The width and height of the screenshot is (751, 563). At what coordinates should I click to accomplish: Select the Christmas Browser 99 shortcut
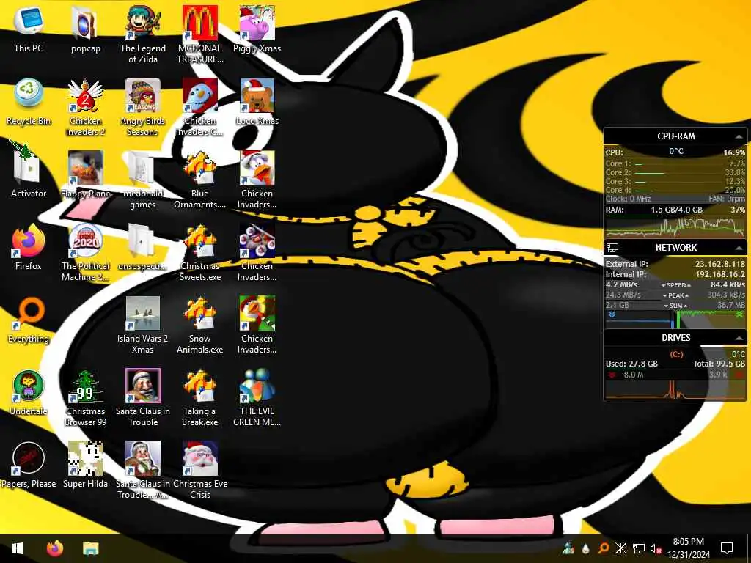click(x=85, y=398)
